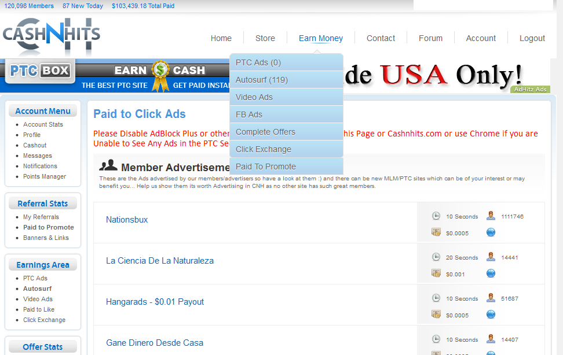Click the member icon beside 14407
Viewport: 563px width, 355px height.
point(491,338)
